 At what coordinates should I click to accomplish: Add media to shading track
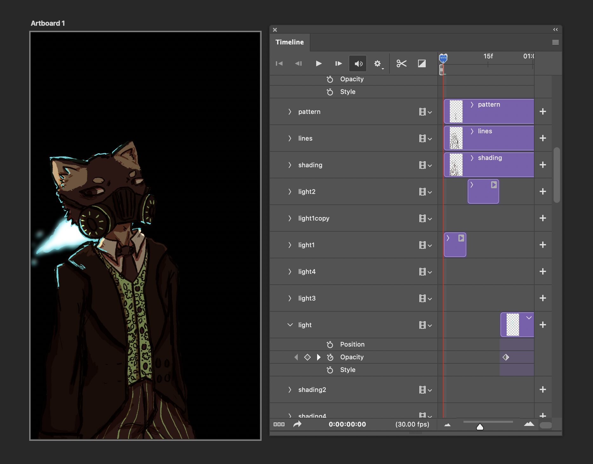coord(543,165)
